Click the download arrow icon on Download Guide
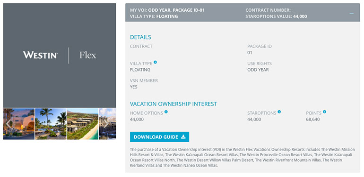Viewport: 364px width, 177px height. (x=183, y=137)
